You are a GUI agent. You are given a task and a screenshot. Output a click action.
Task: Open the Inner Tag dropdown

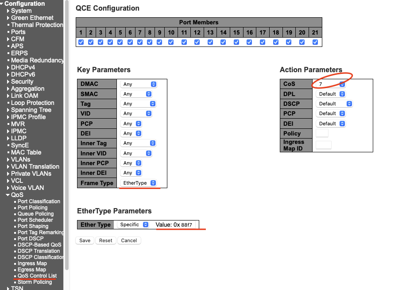click(138, 143)
